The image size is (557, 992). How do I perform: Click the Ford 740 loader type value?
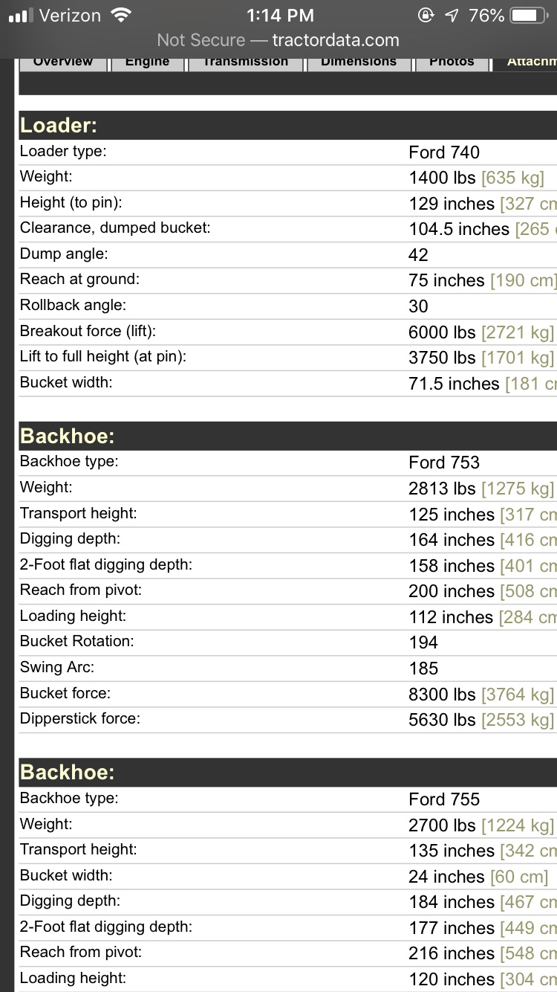click(x=444, y=152)
